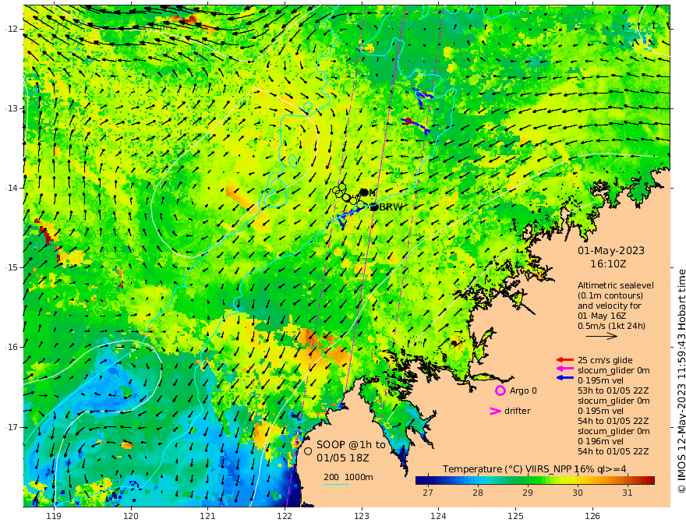
Task: Click longitude axis label 125
Action: pos(515,517)
